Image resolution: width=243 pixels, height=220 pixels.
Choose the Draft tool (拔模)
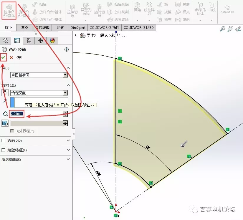[x=164, y=12]
